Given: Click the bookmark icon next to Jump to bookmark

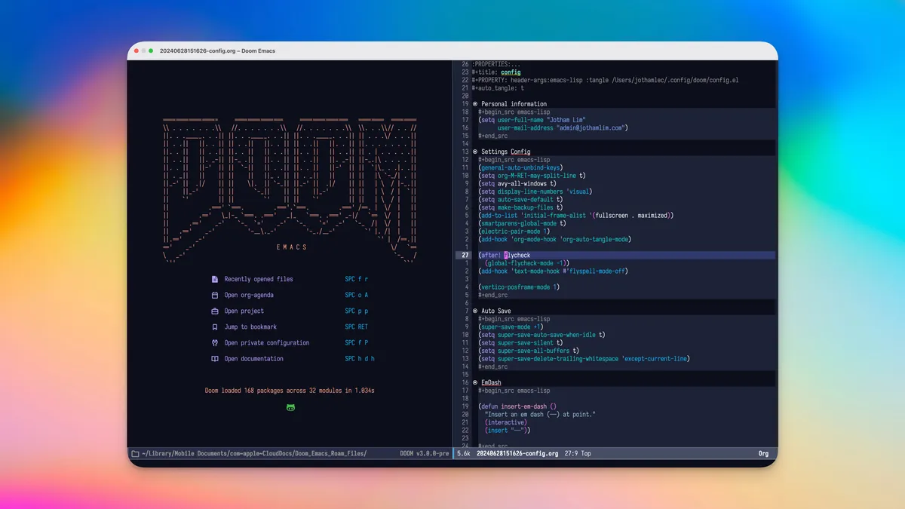Looking at the screenshot, I should pyautogui.click(x=216, y=327).
